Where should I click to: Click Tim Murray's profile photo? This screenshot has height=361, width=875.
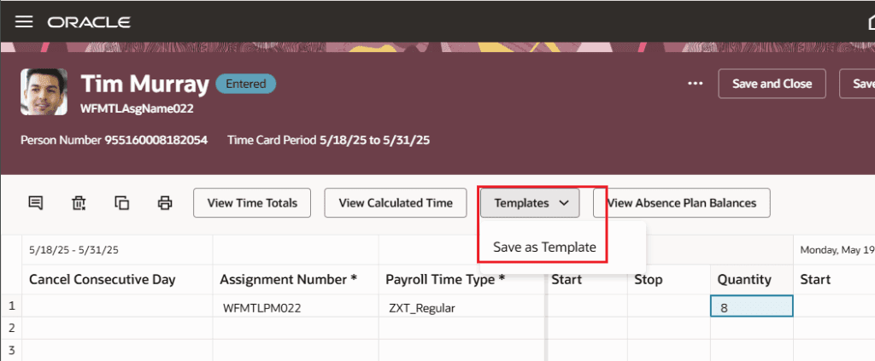point(44,92)
